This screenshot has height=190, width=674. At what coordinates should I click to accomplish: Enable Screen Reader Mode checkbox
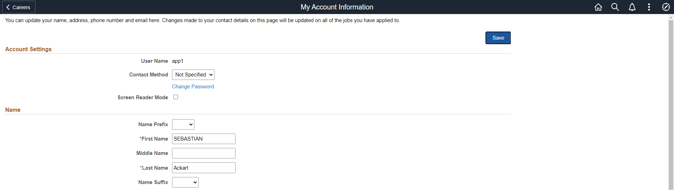(176, 97)
